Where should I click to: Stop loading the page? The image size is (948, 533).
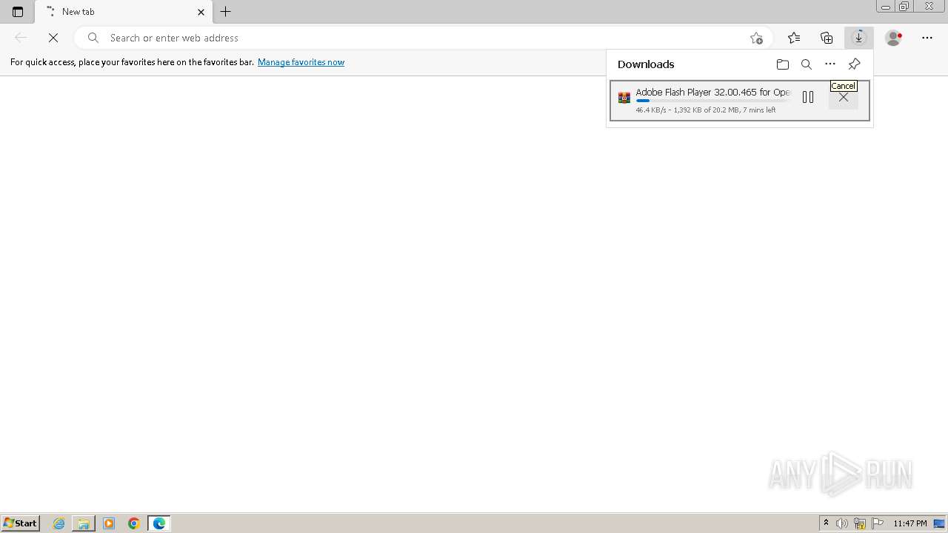[x=53, y=38]
